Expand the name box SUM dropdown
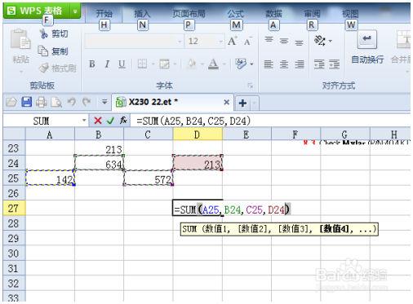Screen dimensions: 413x304 [84, 120]
